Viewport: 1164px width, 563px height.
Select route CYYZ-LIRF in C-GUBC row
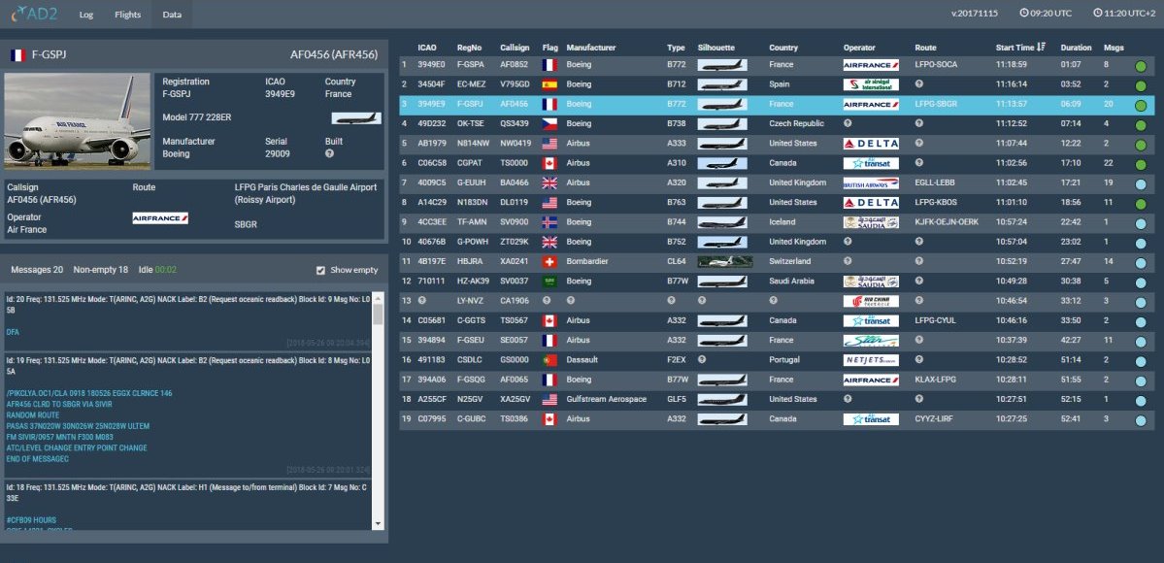pyautogui.click(x=935, y=419)
